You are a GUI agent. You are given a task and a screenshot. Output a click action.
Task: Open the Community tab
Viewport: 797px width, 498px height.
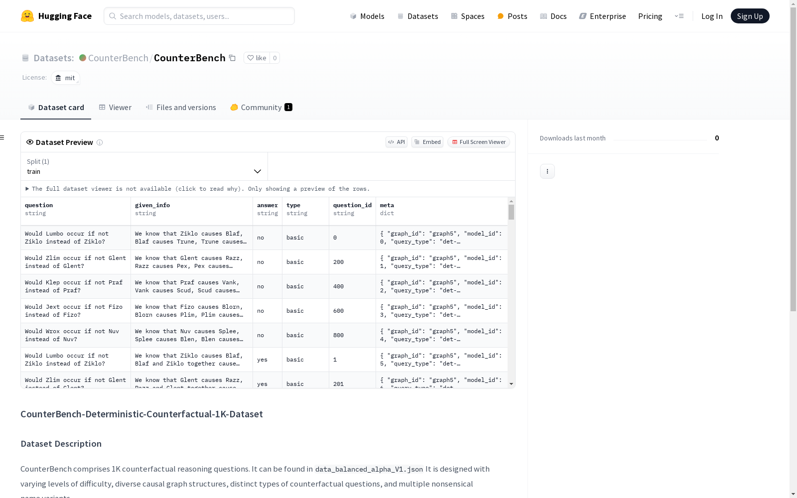pos(262,107)
